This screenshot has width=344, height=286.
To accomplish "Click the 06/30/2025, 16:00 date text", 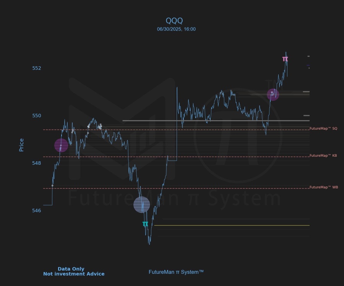I will [x=176, y=29].
